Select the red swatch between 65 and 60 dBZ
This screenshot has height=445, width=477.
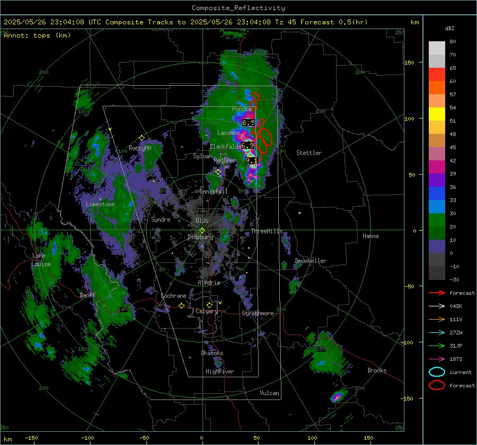[x=437, y=75]
